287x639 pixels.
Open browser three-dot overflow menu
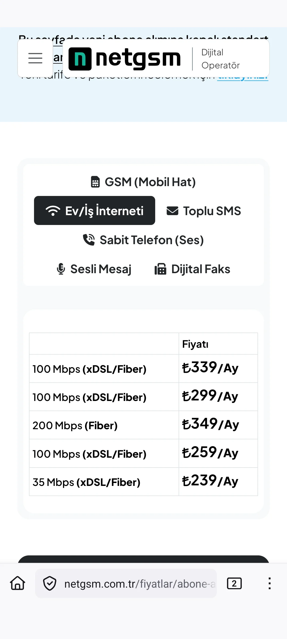269,583
